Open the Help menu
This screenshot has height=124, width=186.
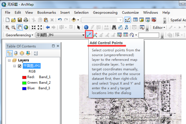(x=166, y=12)
